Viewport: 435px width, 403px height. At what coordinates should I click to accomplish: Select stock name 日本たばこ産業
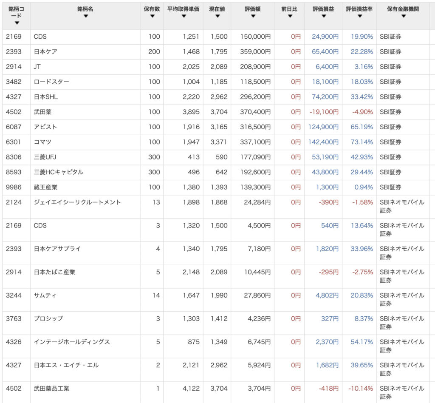tap(54, 272)
